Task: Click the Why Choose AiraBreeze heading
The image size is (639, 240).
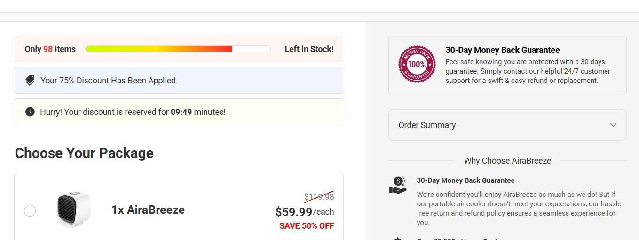Action: point(507,161)
